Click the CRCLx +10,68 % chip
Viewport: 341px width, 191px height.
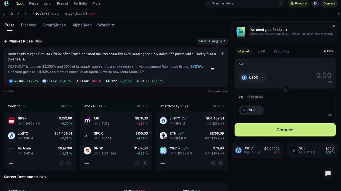coord(57,81)
